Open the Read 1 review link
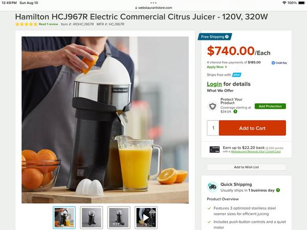The height and width of the screenshot is (230, 307). (49, 24)
